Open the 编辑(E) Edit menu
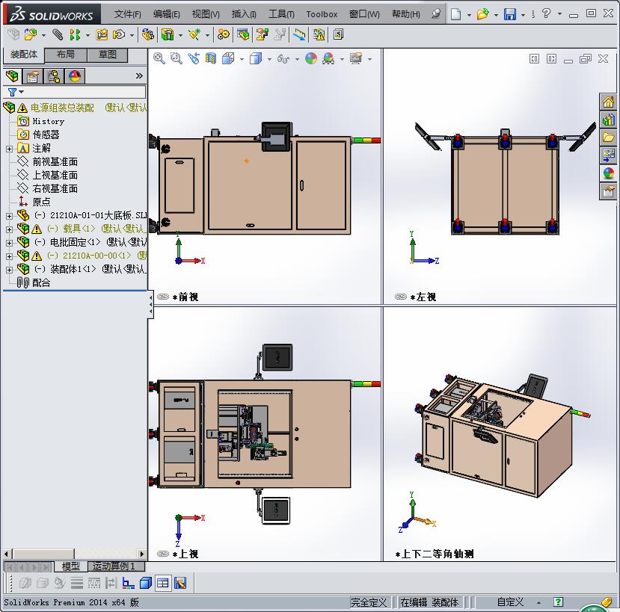The image size is (620, 612). tap(167, 14)
